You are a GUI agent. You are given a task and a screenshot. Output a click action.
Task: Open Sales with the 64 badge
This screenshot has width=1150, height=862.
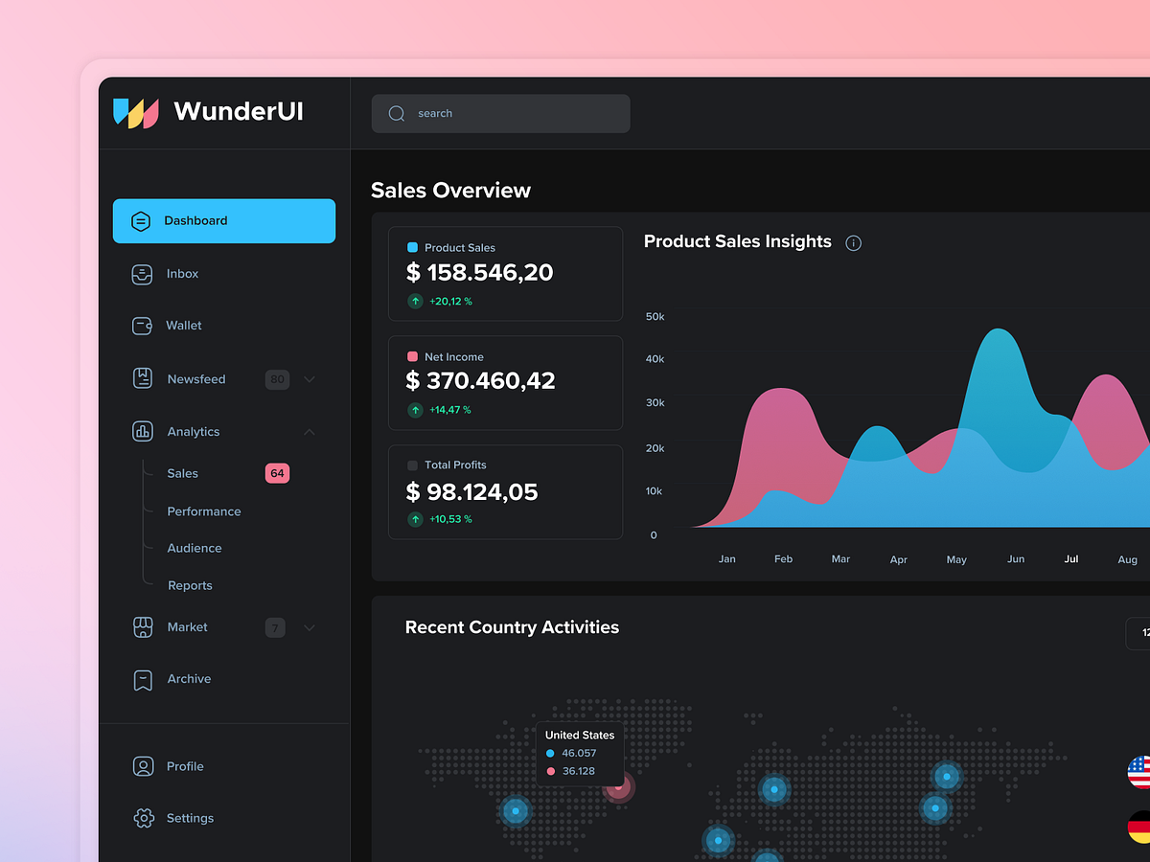(x=182, y=473)
